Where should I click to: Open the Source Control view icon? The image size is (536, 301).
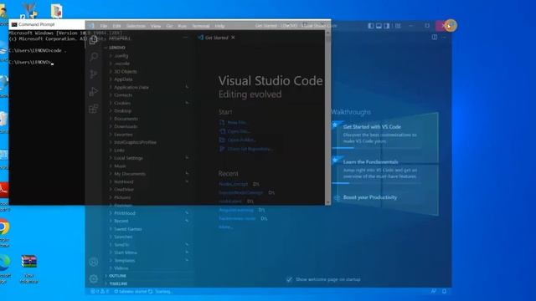tap(93, 74)
